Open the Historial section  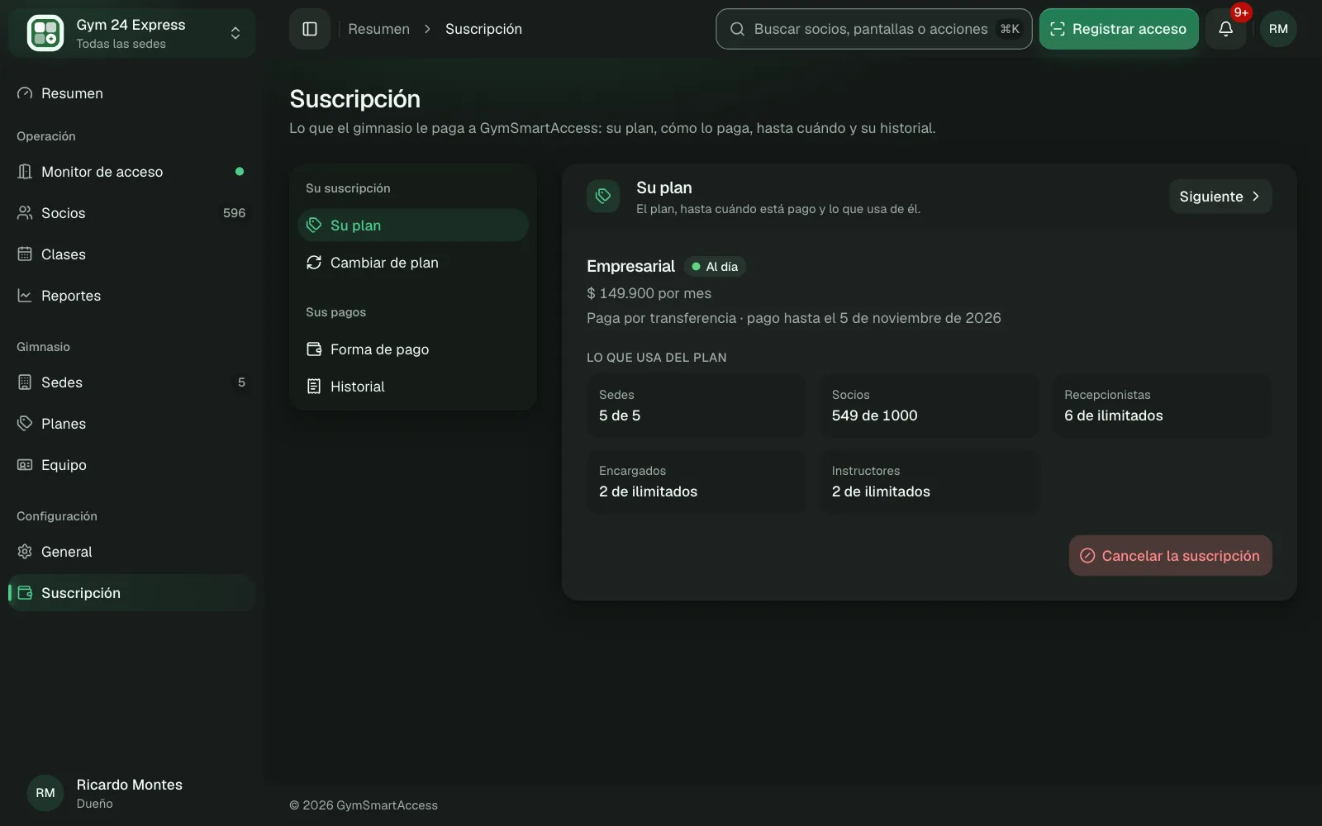click(x=413, y=387)
